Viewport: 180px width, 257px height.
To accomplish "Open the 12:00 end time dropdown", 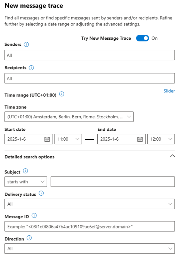I will tap(161, 139).
